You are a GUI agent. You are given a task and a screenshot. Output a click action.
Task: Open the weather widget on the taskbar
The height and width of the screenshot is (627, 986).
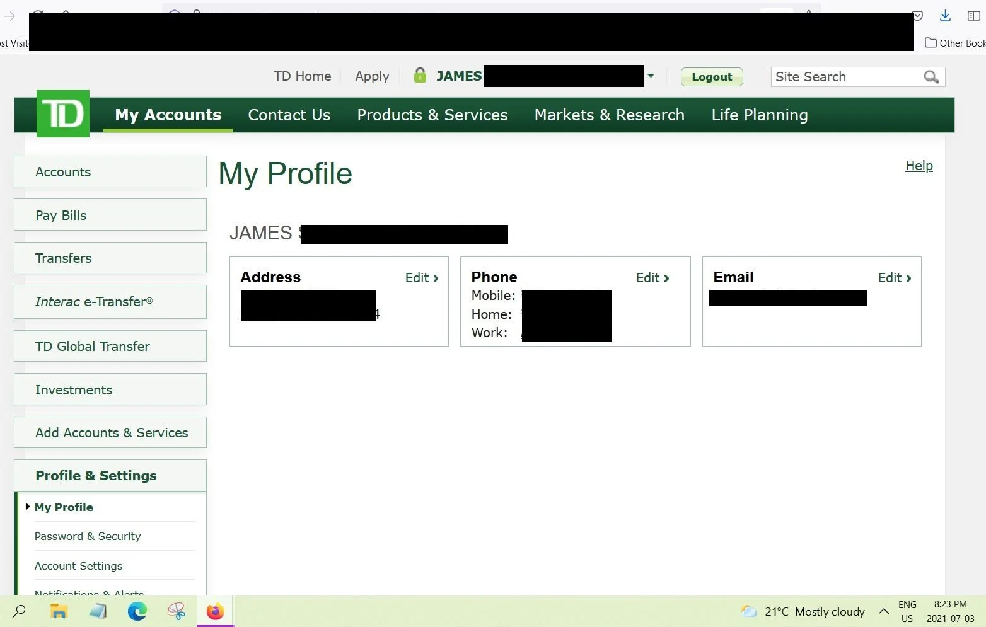point(803,611)
